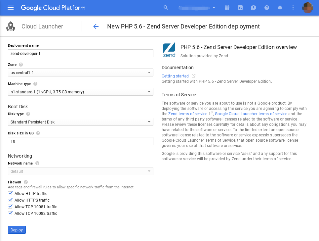Click 'Solution provided by Zend' text
This screenshot has width=319, height=241.
204,56
